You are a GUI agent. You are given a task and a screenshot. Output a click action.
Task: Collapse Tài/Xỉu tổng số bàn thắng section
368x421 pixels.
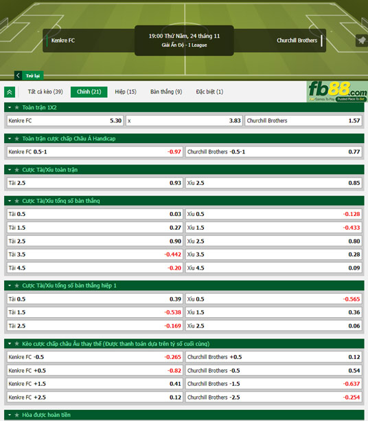(x=10, y=201)
